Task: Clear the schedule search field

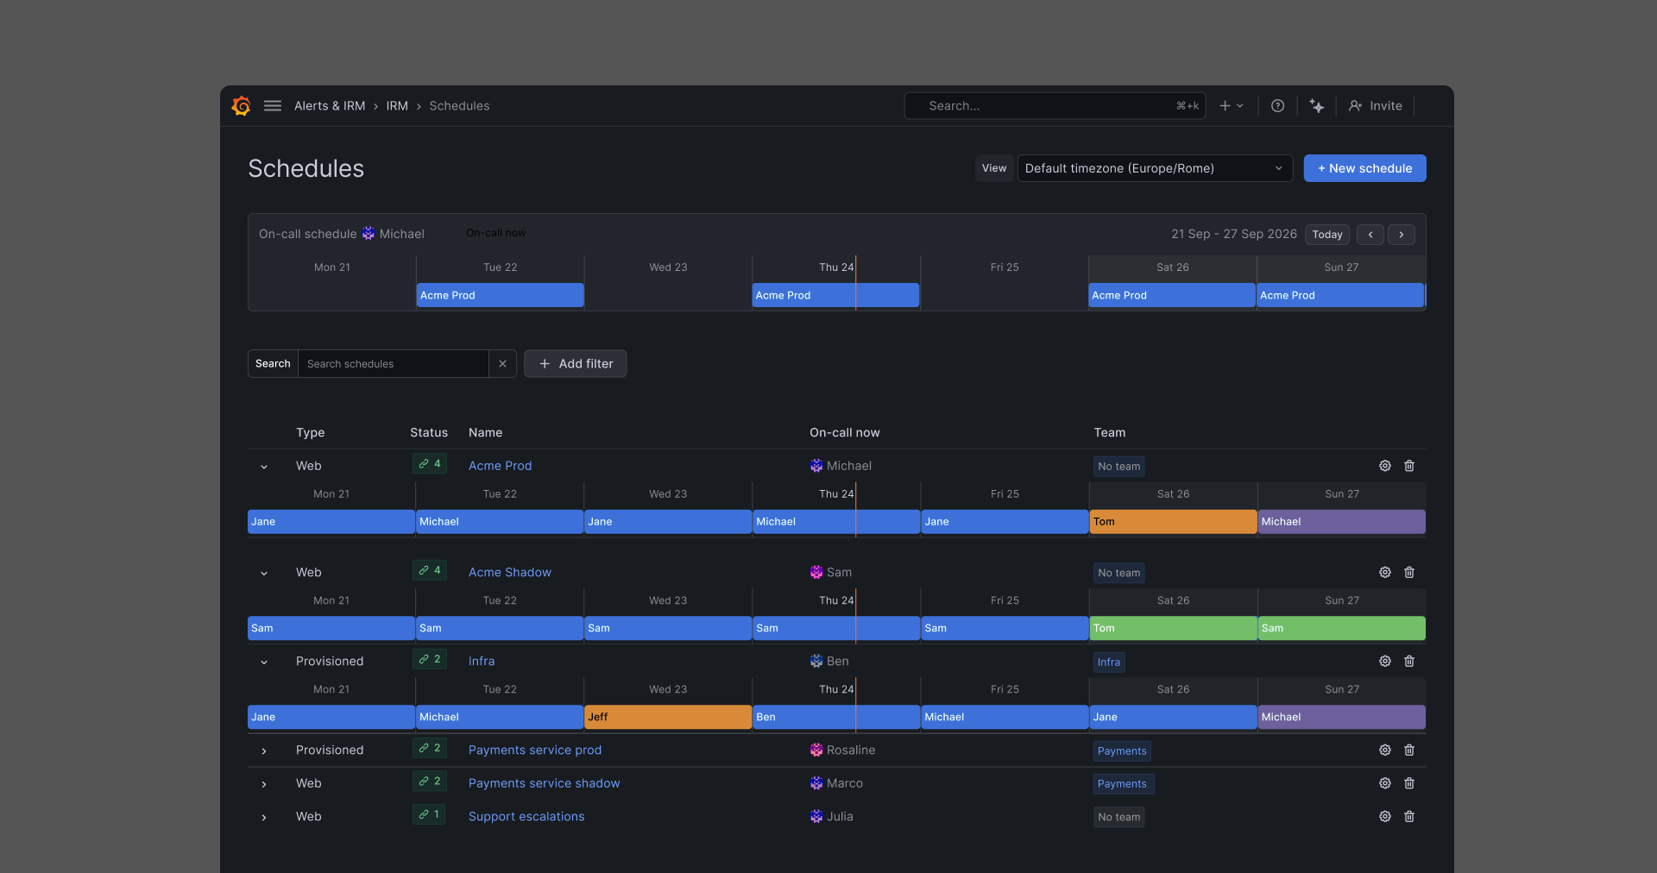Action: pyautogui.click(x=502, y=364)
